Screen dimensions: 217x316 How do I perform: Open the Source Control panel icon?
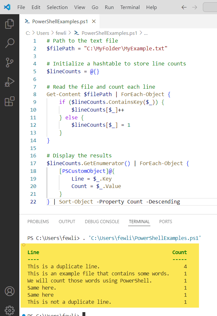[9, 62]
